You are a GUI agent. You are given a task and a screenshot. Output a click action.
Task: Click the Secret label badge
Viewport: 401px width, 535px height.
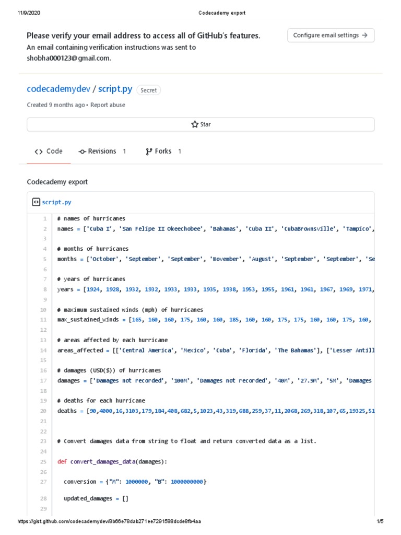coord(149,90)
